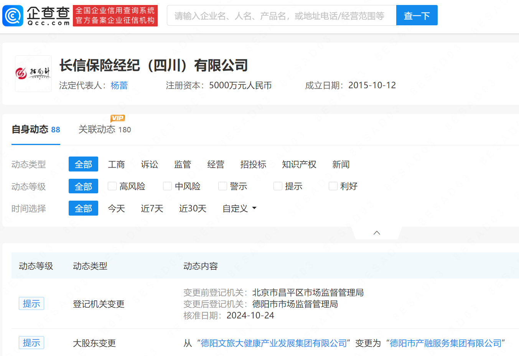Open 德阳市产融服务集团有限公司 link
The height and width of the screenshot is (356, 519).
[x=445, y=343]
